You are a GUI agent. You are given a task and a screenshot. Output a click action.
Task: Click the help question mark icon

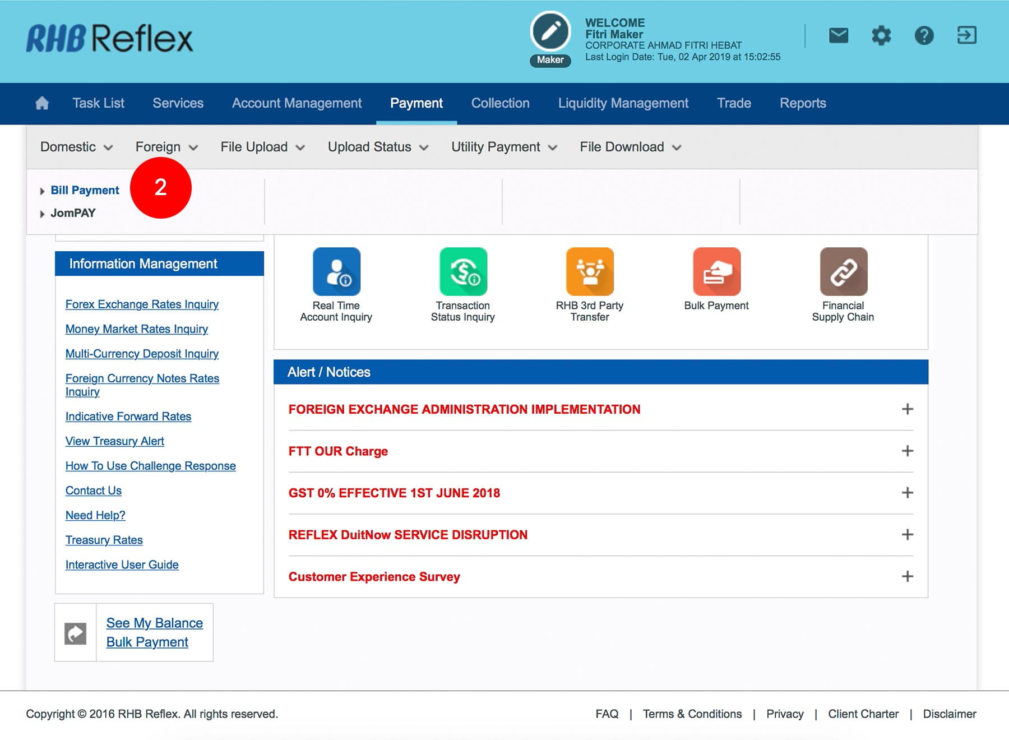click(x=924, y=36)
